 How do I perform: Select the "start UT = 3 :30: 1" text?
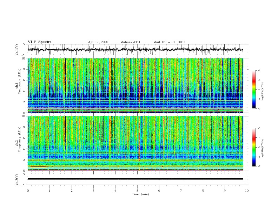(x=170, y=42)
